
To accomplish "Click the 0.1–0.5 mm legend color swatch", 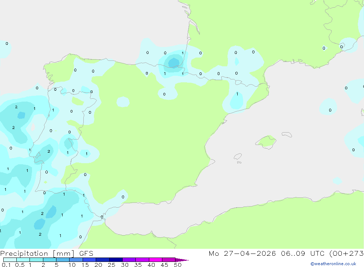I will pos(10,260).
